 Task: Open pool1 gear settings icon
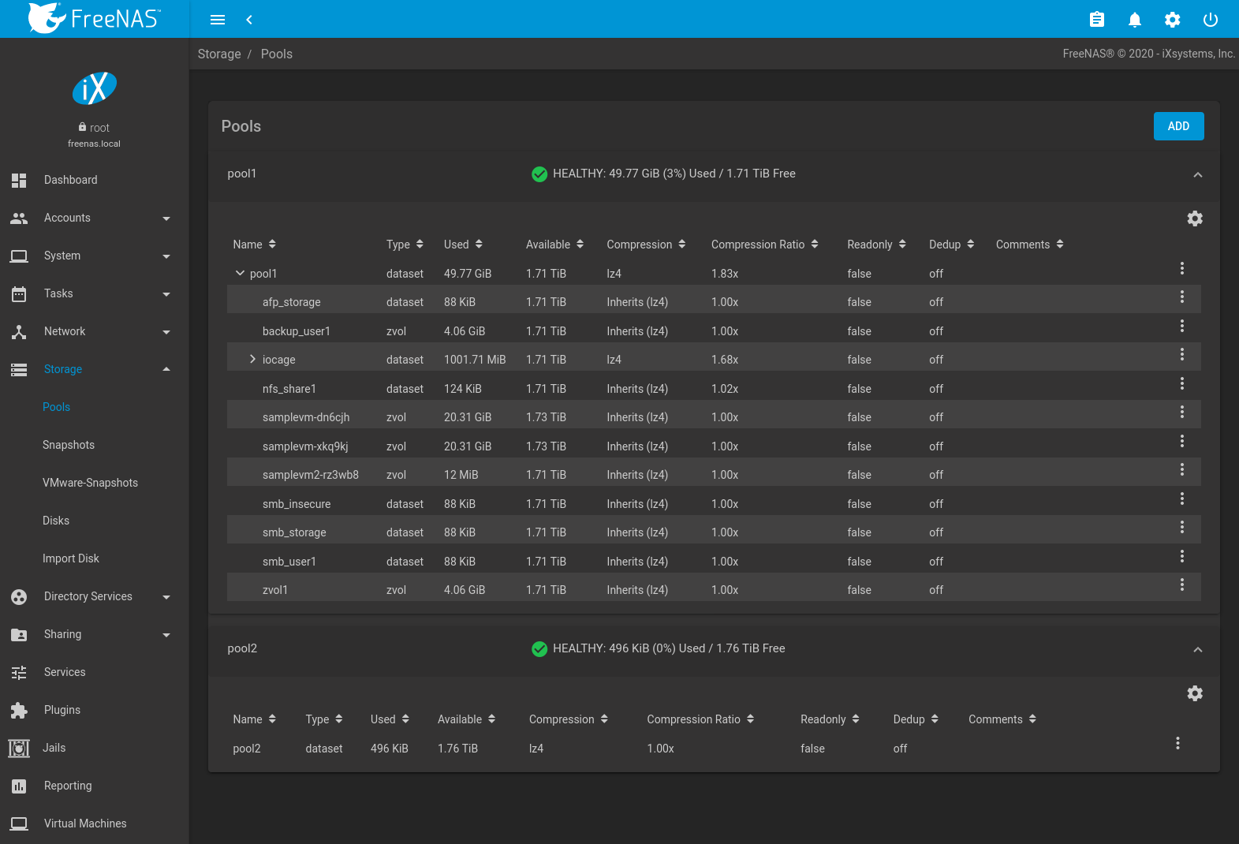(x=1194, y=218)
